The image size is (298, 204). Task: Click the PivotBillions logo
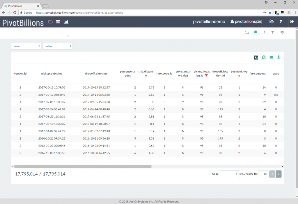pos(23,23)
